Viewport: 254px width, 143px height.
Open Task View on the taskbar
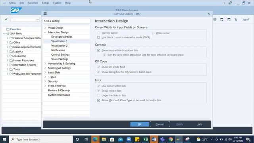click(x=86, y=139)
